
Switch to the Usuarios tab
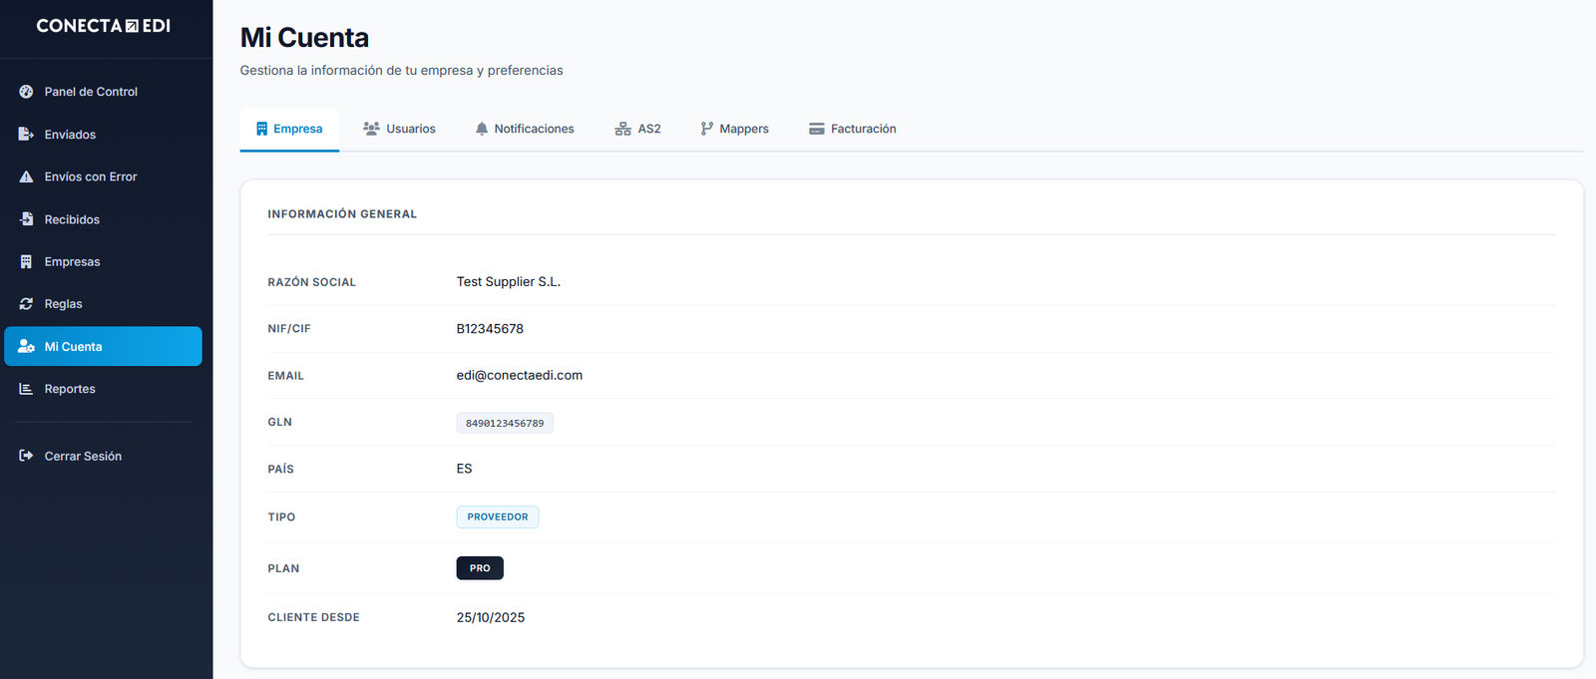point(399,129)
